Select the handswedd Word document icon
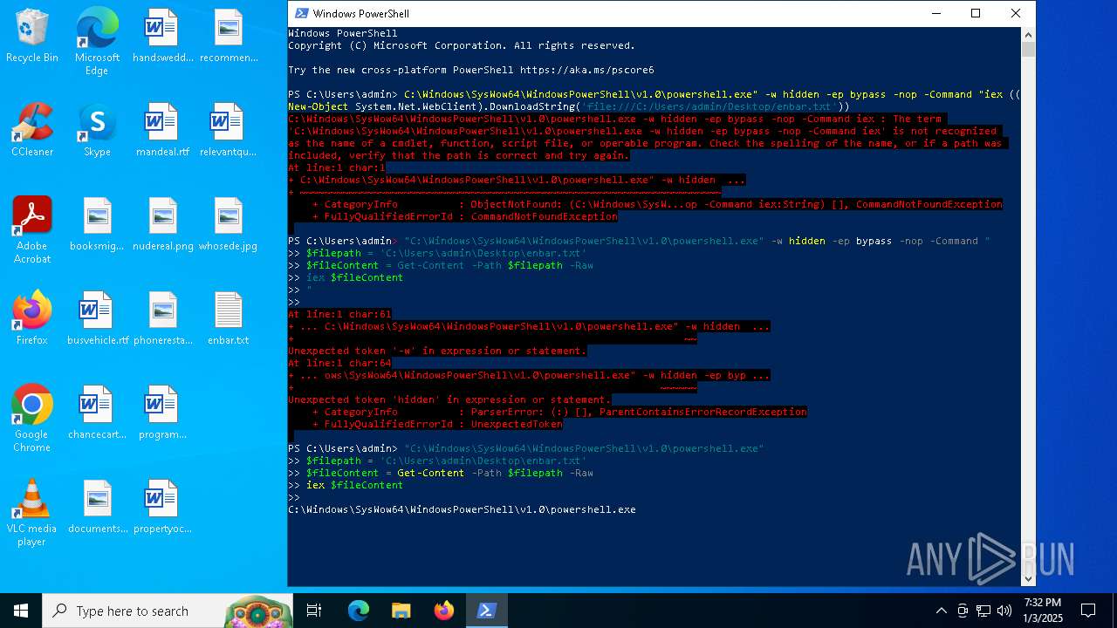This screenshot has height=628, width=1117. tap(162, 37)
